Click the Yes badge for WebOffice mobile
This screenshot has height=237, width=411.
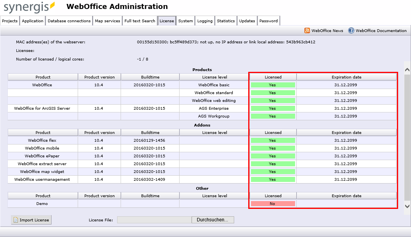[273, 148]
